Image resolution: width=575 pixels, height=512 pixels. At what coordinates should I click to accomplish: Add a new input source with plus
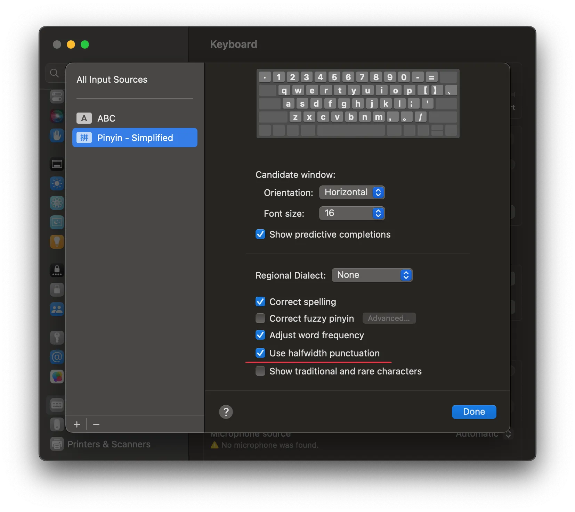tap(77, 424)
